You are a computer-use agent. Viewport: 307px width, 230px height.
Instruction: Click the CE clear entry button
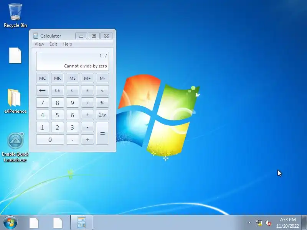[x=57, y=90]
